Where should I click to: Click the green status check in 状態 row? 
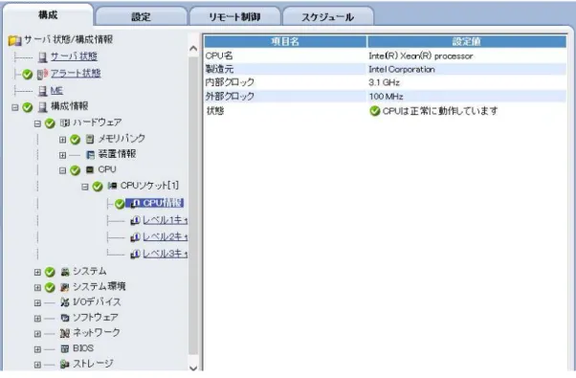click(375, 111)
